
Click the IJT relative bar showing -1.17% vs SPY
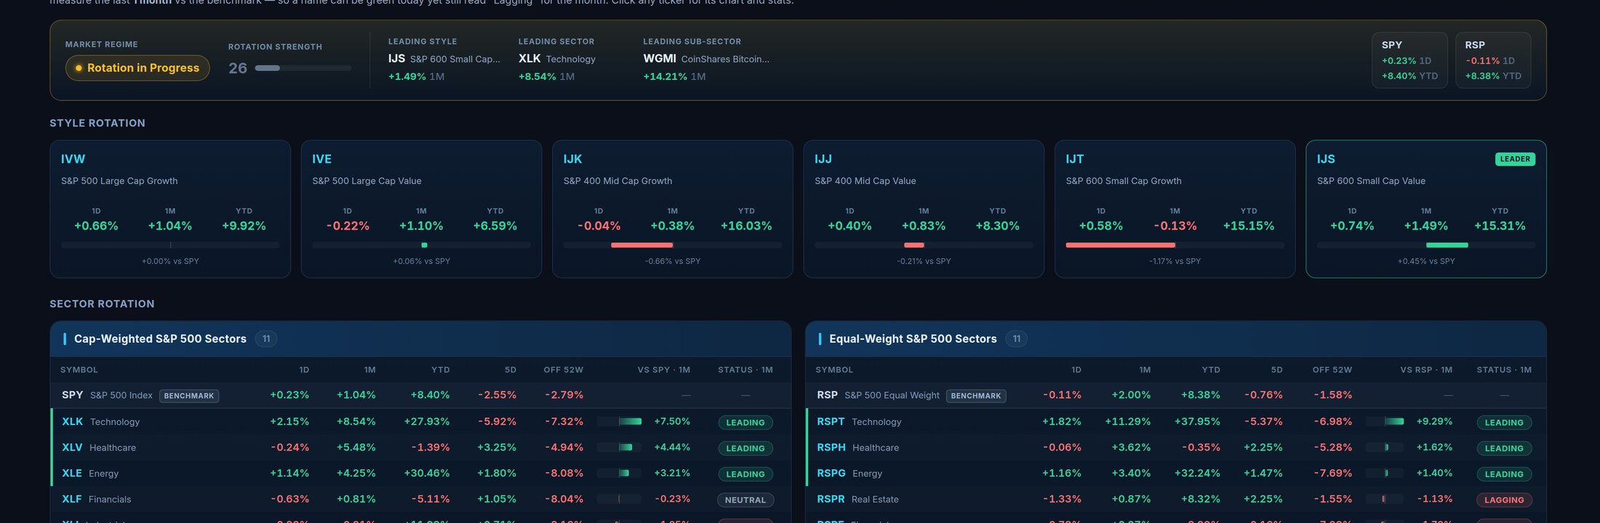pos(1175,246)
